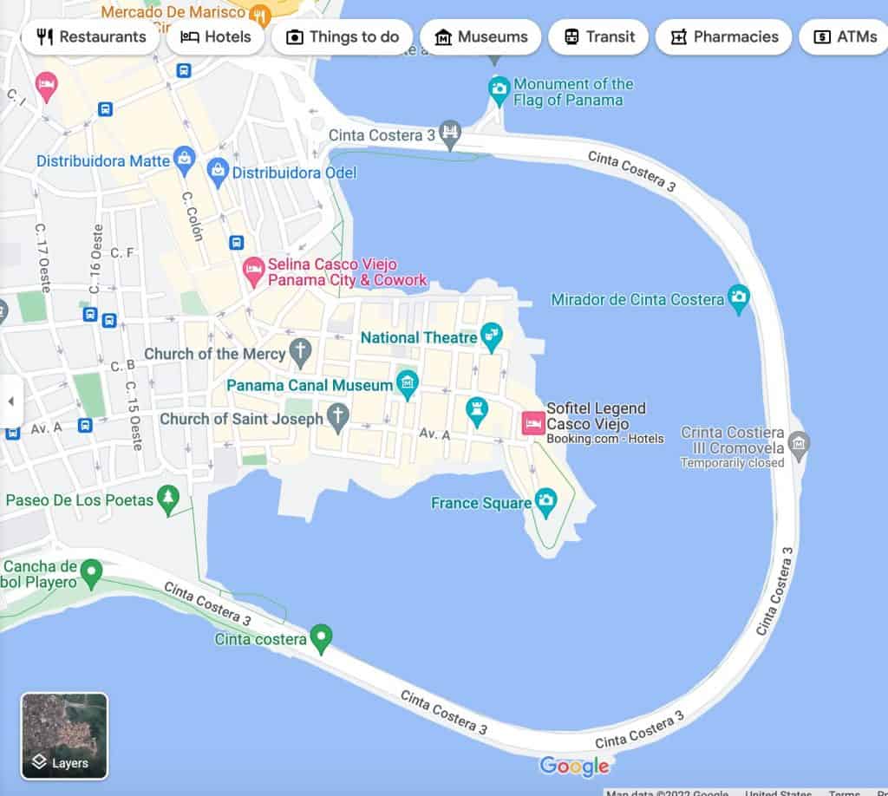Select the Paseo De Los Poetas park pin
Screen dimensions: 888x796
[167, 498]
